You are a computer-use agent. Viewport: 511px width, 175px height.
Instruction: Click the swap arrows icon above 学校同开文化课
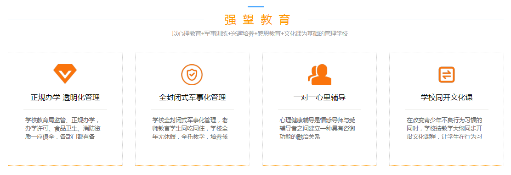tap(447, 75)
